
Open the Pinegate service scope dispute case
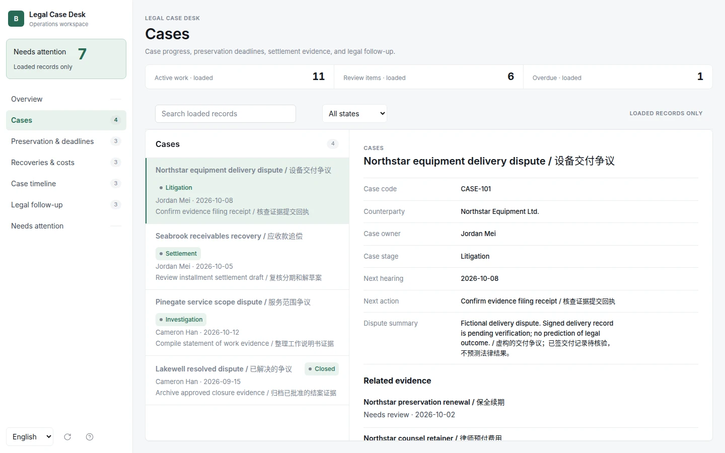point(247,323)
